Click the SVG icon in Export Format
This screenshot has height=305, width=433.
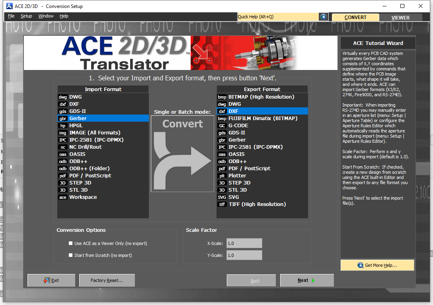pyautogui.click(x=222, y=197)
